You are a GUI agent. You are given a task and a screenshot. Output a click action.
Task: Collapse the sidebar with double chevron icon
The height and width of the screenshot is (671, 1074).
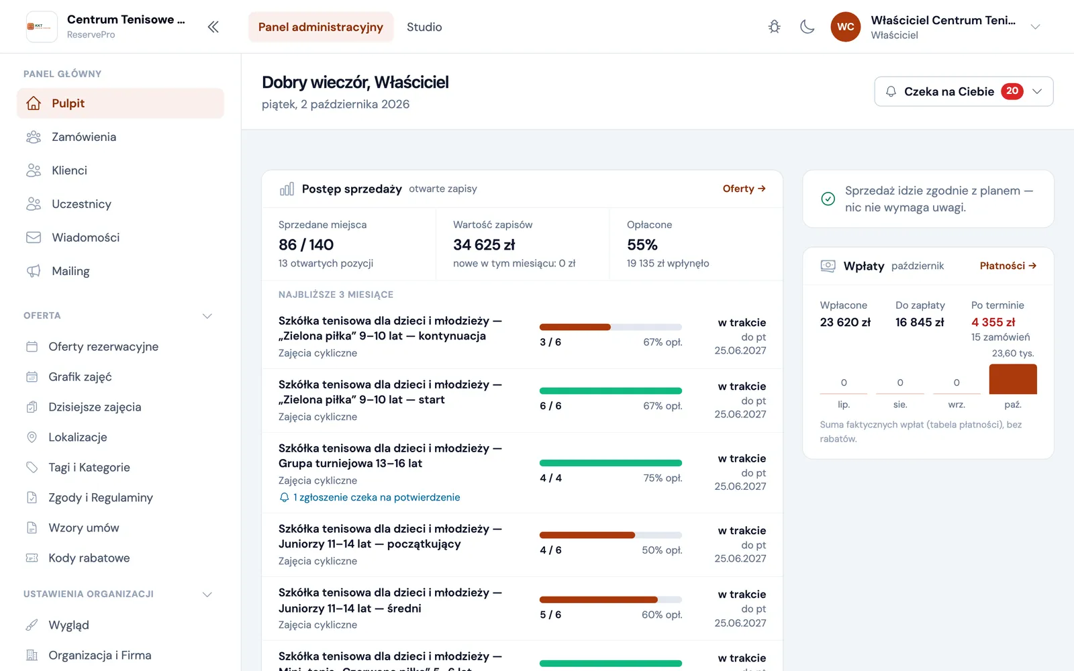point(213,27)
